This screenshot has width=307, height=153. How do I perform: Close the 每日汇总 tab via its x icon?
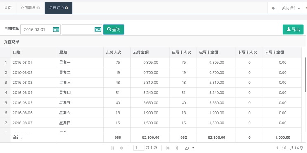(66, 8)
